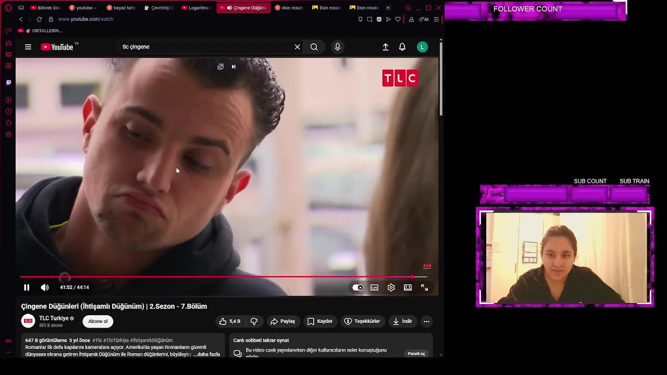Switch to the 'beyaz tahta' browser tab
The image size is (667, 375).
click(x=122, y=8)
